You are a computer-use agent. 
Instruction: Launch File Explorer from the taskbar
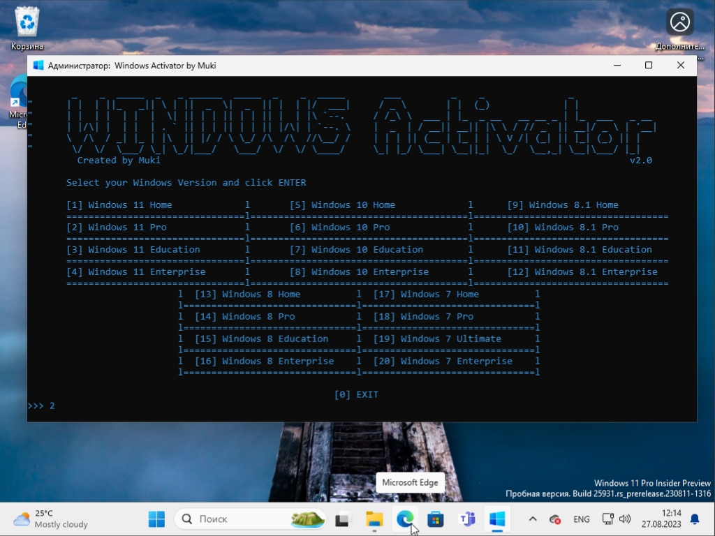point(374,519)
